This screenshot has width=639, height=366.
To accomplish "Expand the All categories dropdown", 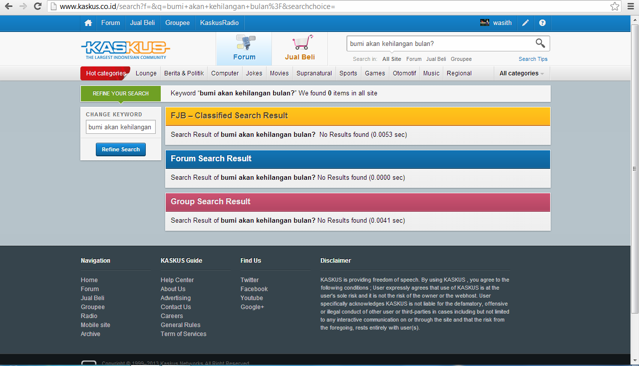I will pos(522,73).
